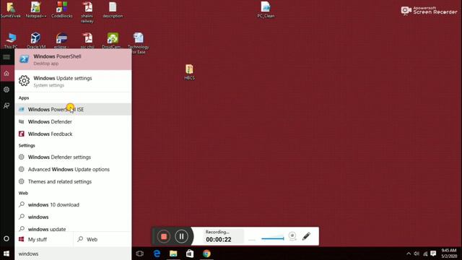This screenshot has width=462, height=260.
Task: Open Windows Update settings result
Action: pyautogui.click(x=73, y=81)
